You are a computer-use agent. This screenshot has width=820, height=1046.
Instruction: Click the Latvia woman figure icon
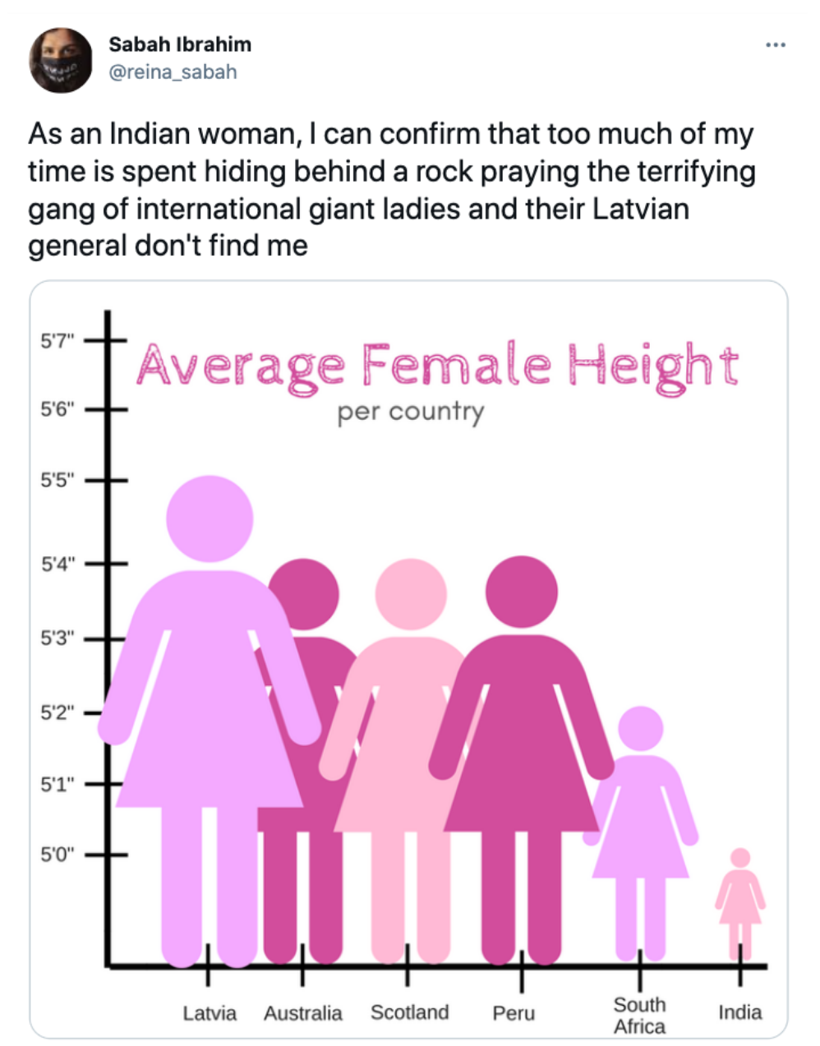point(210,698)
